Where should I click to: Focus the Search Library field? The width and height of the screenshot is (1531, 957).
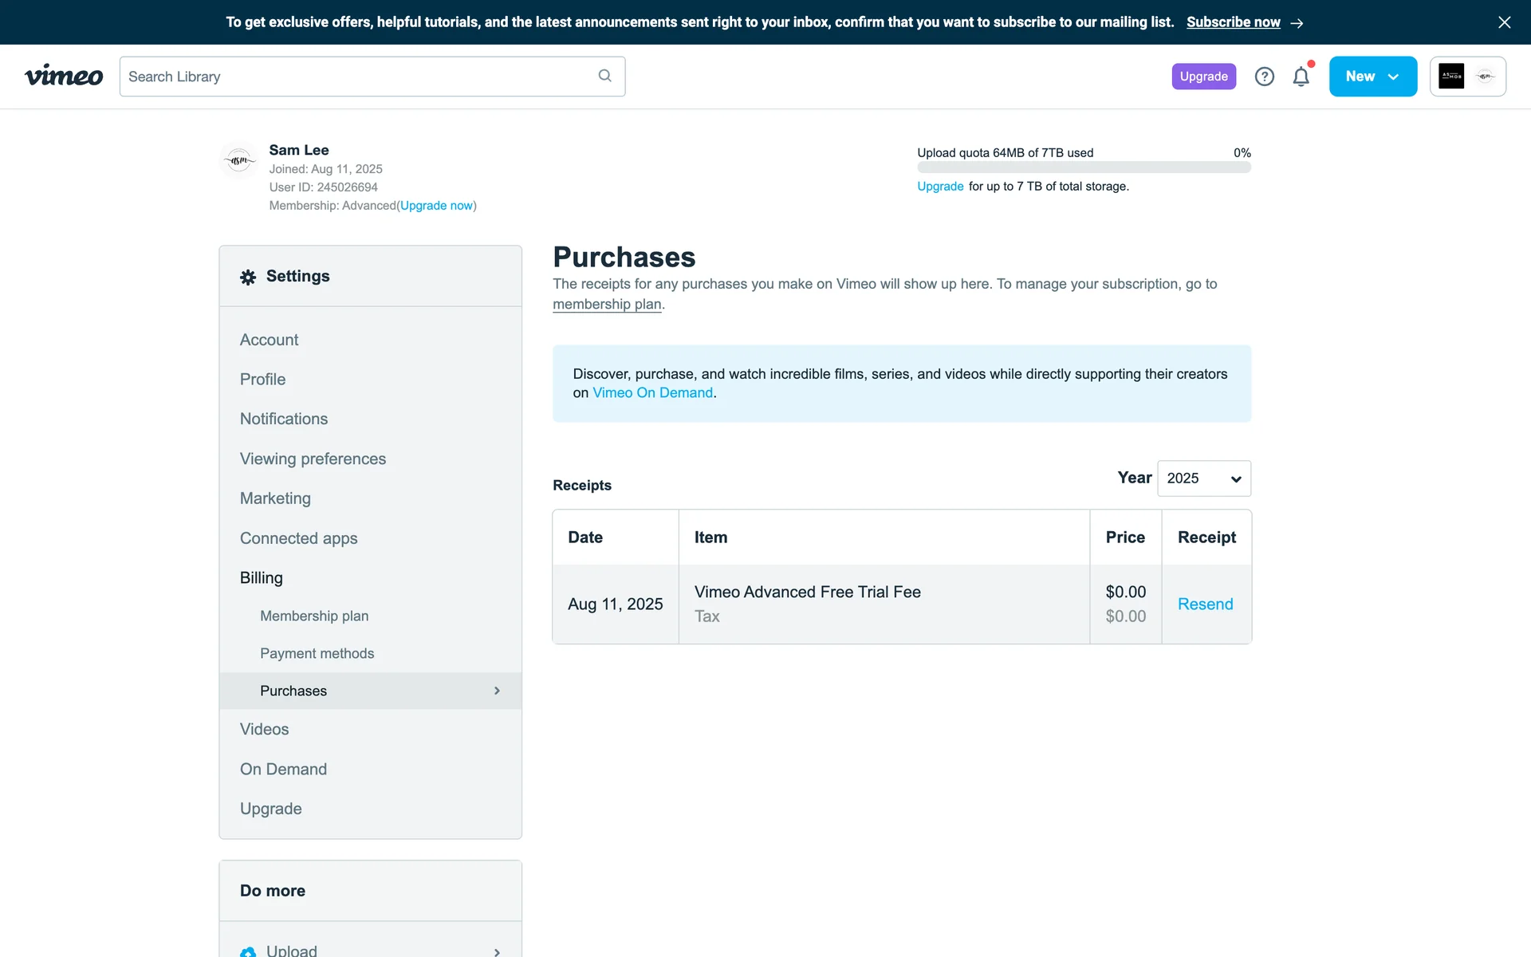pos(359,77)
